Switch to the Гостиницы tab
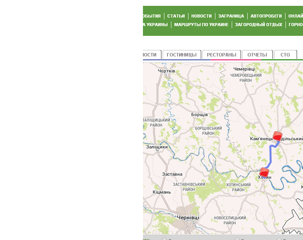 coord(181,55)
